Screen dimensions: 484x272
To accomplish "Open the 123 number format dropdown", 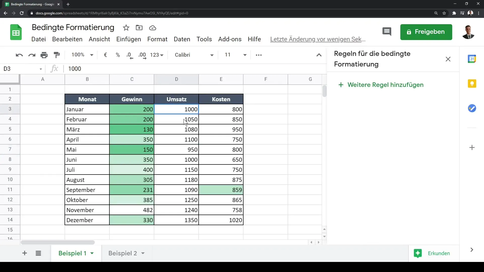I will 157,55.
